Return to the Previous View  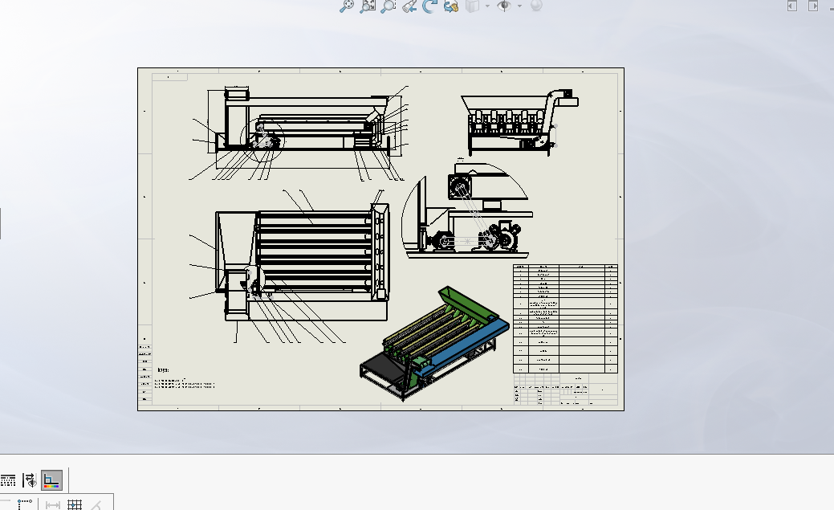(x=409, y=6)
